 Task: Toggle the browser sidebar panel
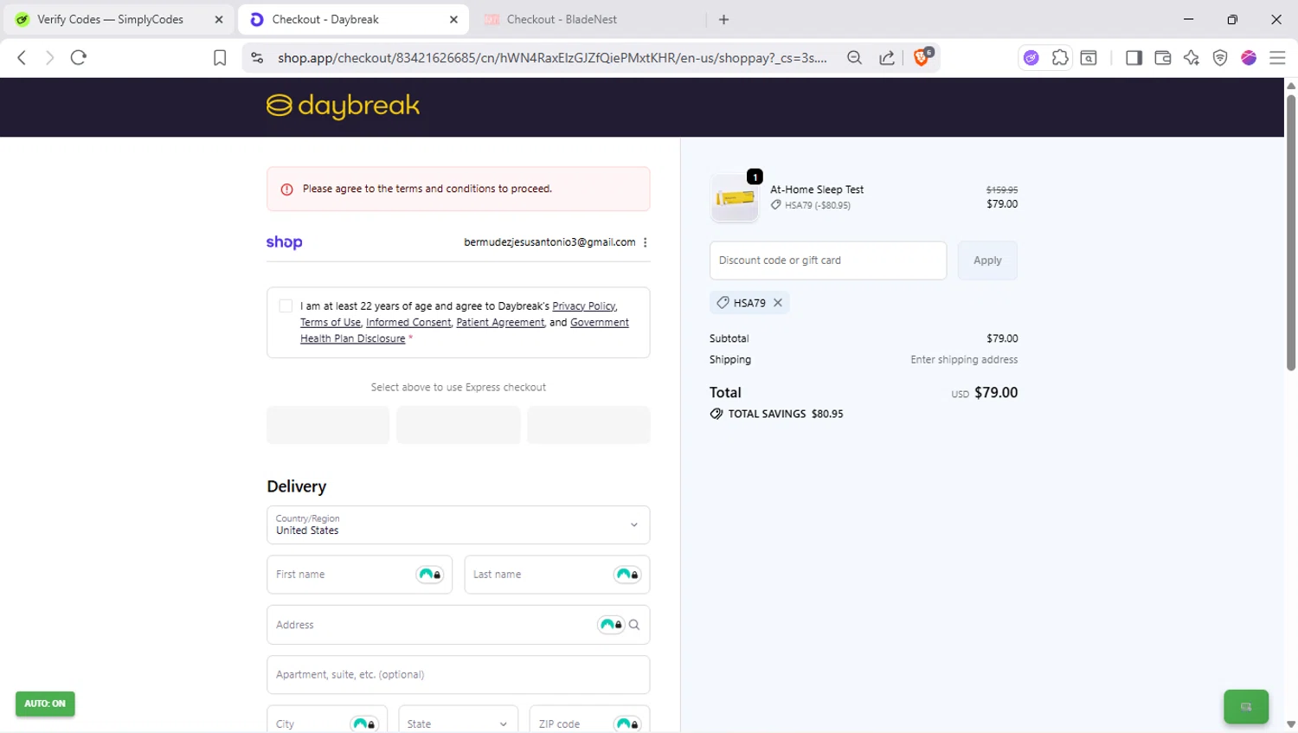1134,58
